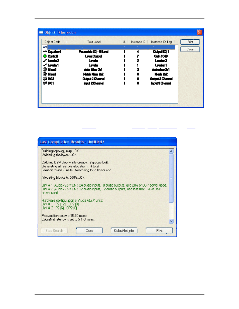Click the green Control1 icon

click(45, 56)
